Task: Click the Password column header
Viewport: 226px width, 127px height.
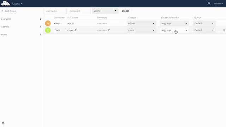Action: (102, 17)
